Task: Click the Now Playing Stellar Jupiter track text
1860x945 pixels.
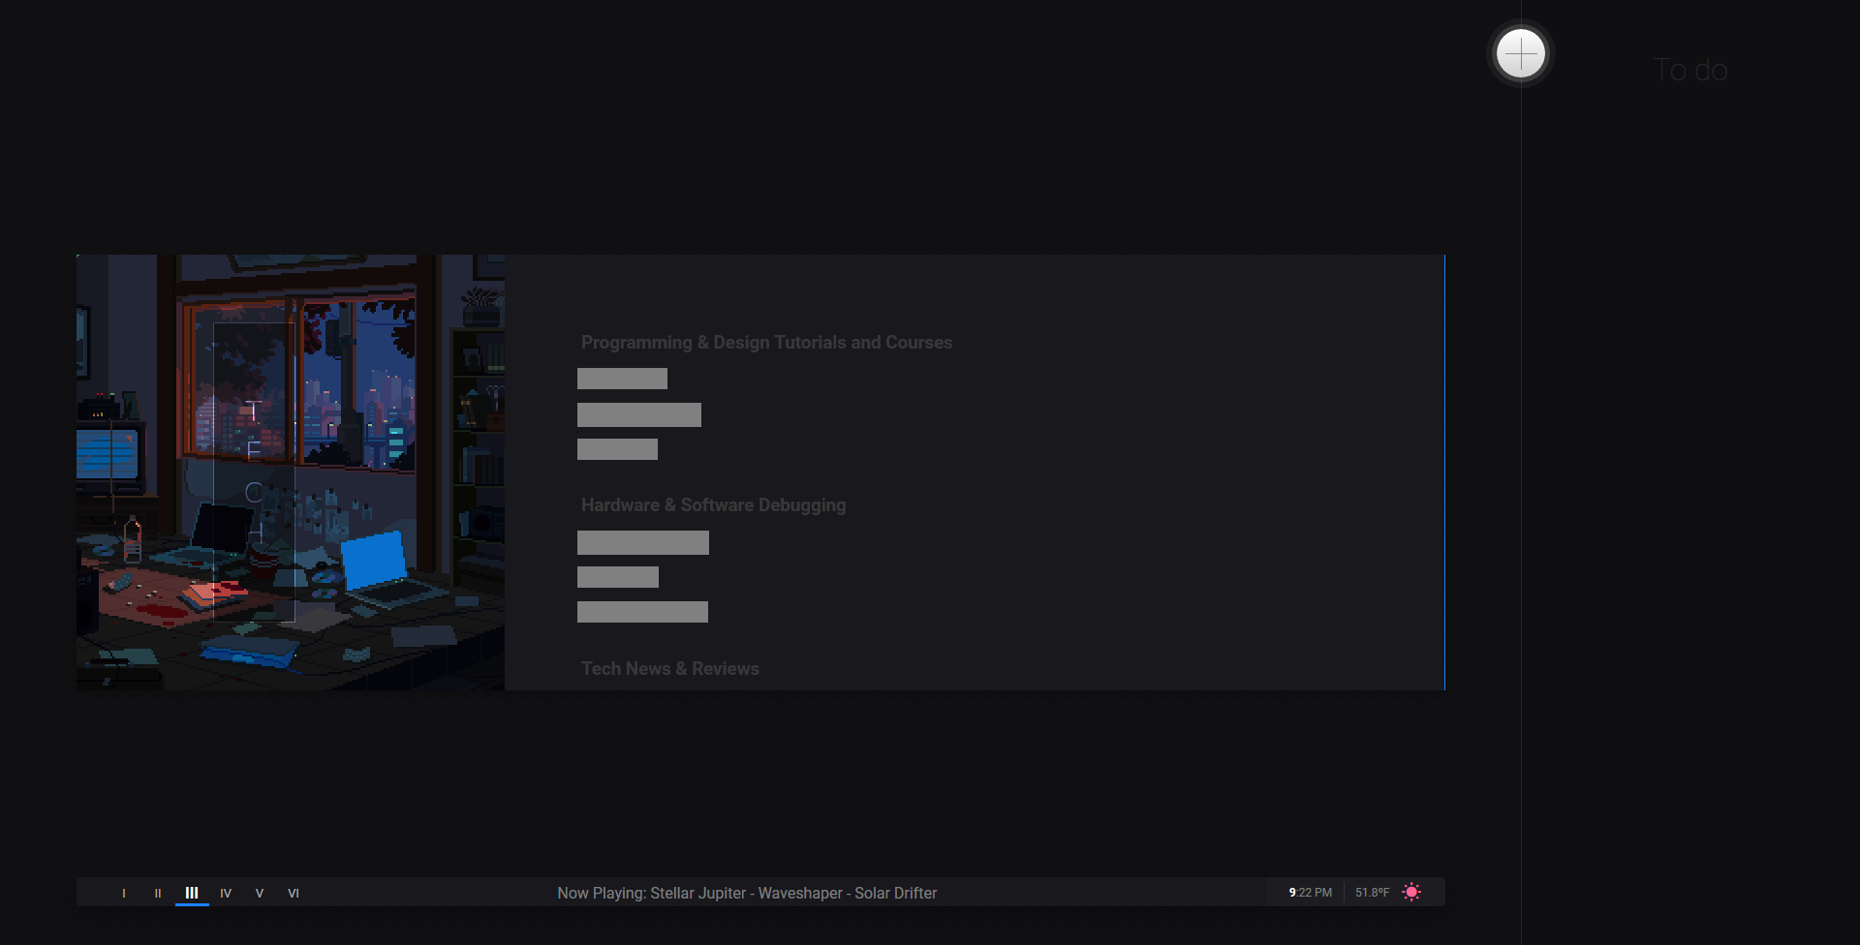Action: tap(747, 894)
